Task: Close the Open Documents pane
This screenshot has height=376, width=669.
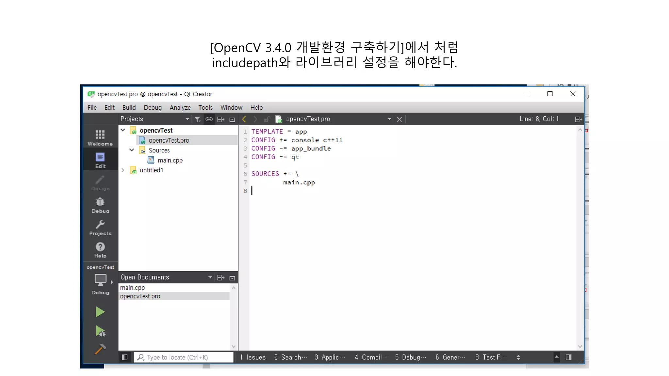Action: pyautogui.click(x=232, y=278)
